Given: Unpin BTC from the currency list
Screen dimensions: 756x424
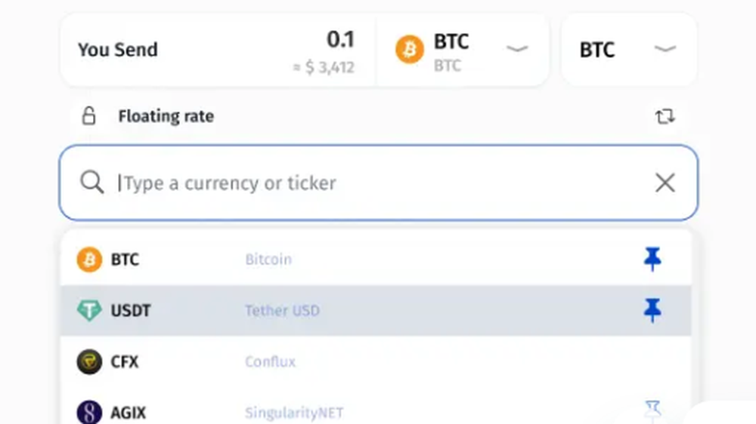Looking at the screenshot, I should point(652,259).
